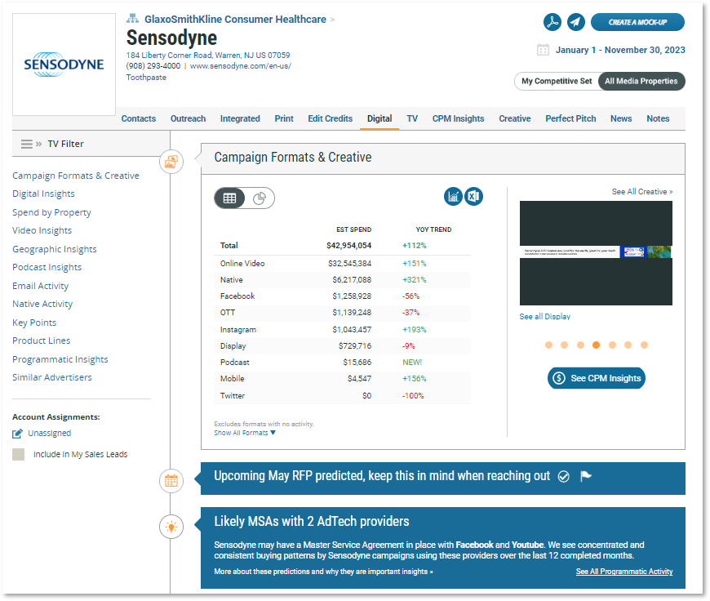
Task: Open More about these predictions link
Action: pyautogui.click(x=323, y=572)
